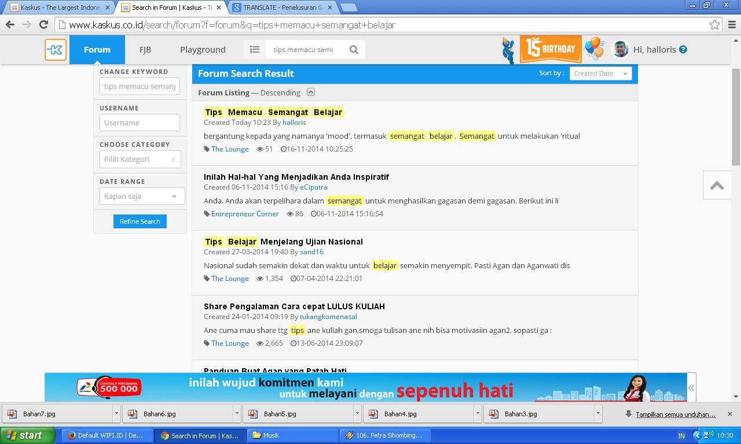Open the Kaskus 15th Birthday banner
Viewport: 741px width, 444px height.
(551, 49)
